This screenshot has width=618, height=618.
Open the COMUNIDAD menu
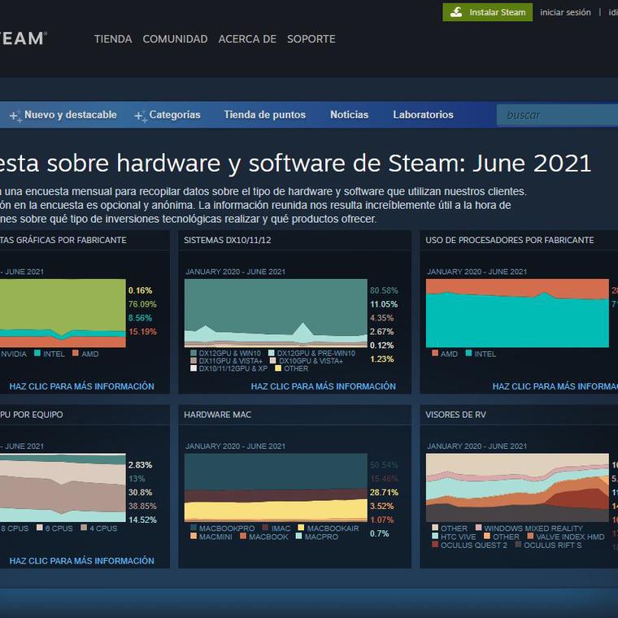click(175, 39)
